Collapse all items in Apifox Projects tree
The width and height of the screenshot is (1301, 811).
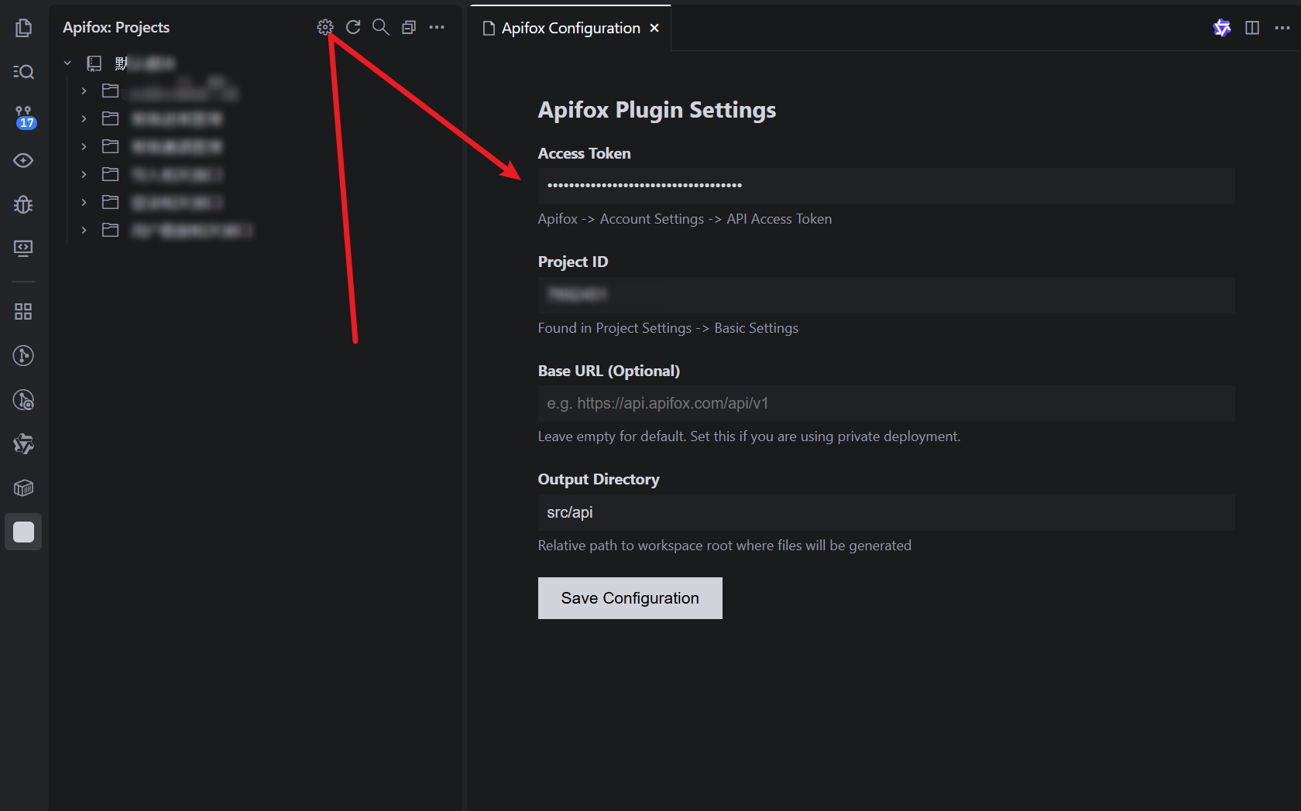[409, 27]
